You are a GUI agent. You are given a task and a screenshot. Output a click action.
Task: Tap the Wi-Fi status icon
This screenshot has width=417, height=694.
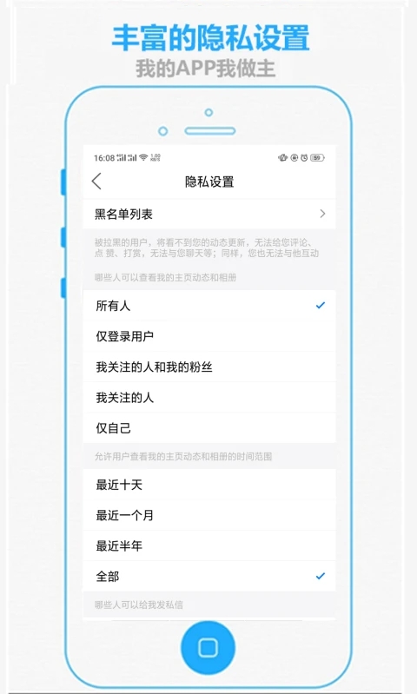tap(143, 157)
